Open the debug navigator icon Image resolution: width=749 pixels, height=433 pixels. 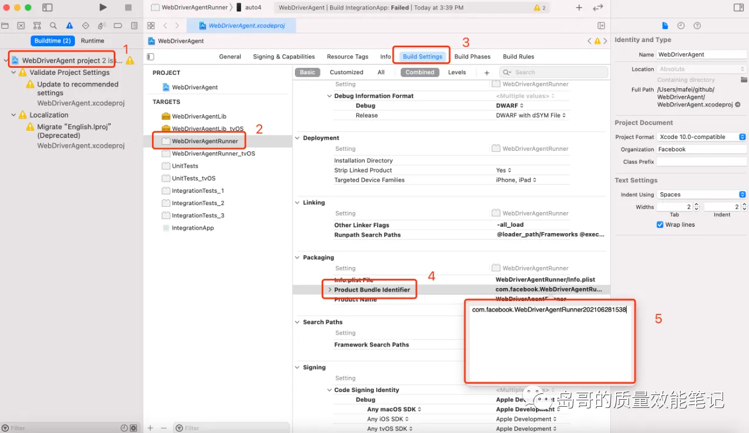click(102, 26)
